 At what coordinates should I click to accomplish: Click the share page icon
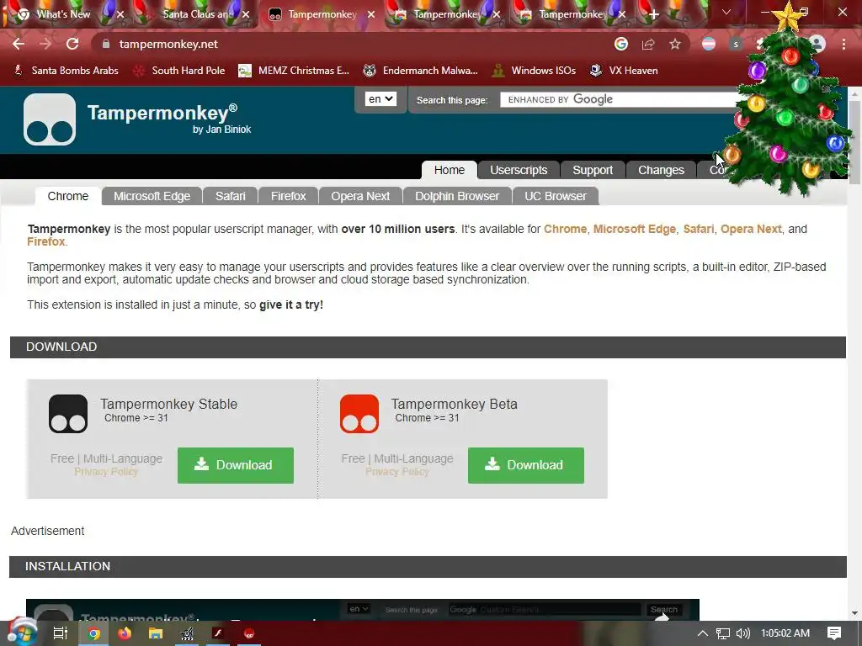[x=648, y=44]
